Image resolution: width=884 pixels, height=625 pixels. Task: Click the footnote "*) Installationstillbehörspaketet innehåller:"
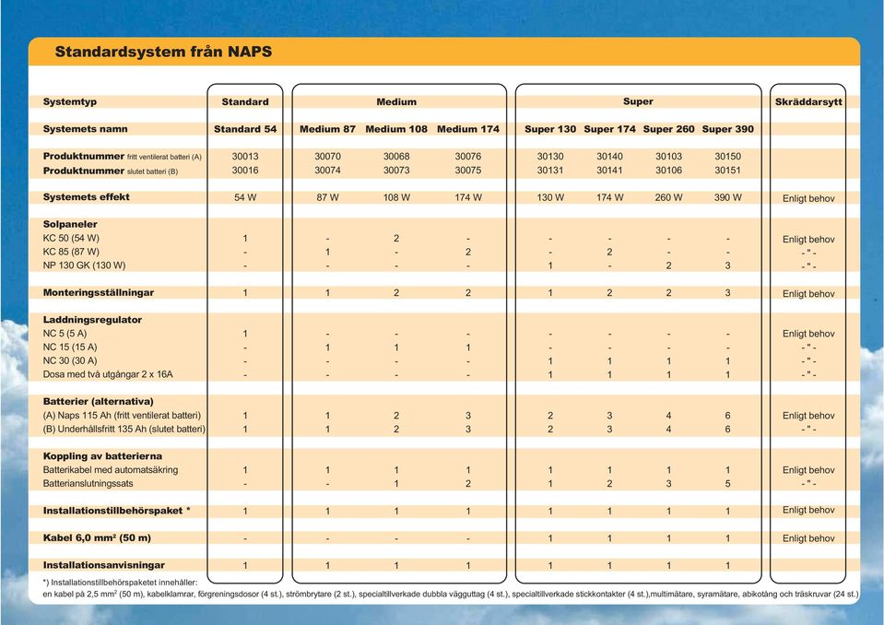[x=120, y=583]
